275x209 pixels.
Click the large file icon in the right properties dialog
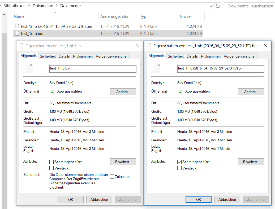(156, 68)
